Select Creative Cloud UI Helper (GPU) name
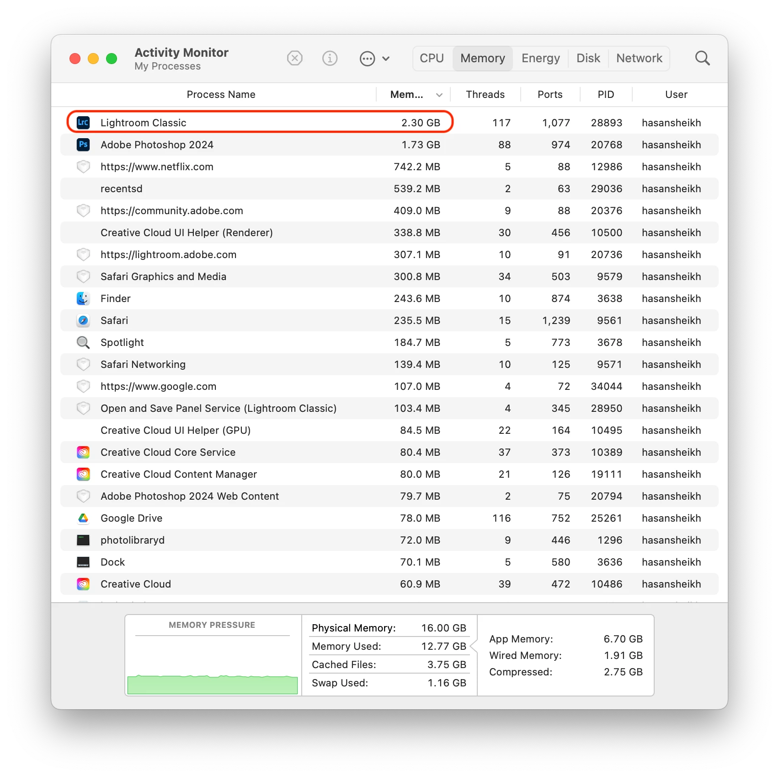The width and height of the screenshot is (779, 777). click(176, 430)
